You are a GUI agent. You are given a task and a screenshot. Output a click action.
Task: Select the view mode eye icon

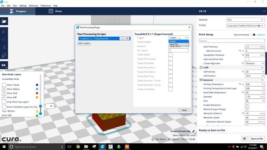pyautogui.click(x=4, y=65)
